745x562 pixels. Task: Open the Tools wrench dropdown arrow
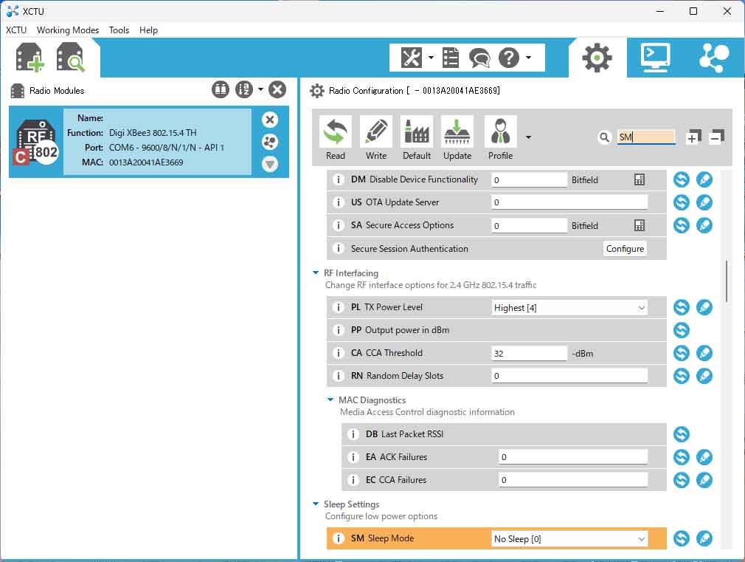(x=431, y=58)
